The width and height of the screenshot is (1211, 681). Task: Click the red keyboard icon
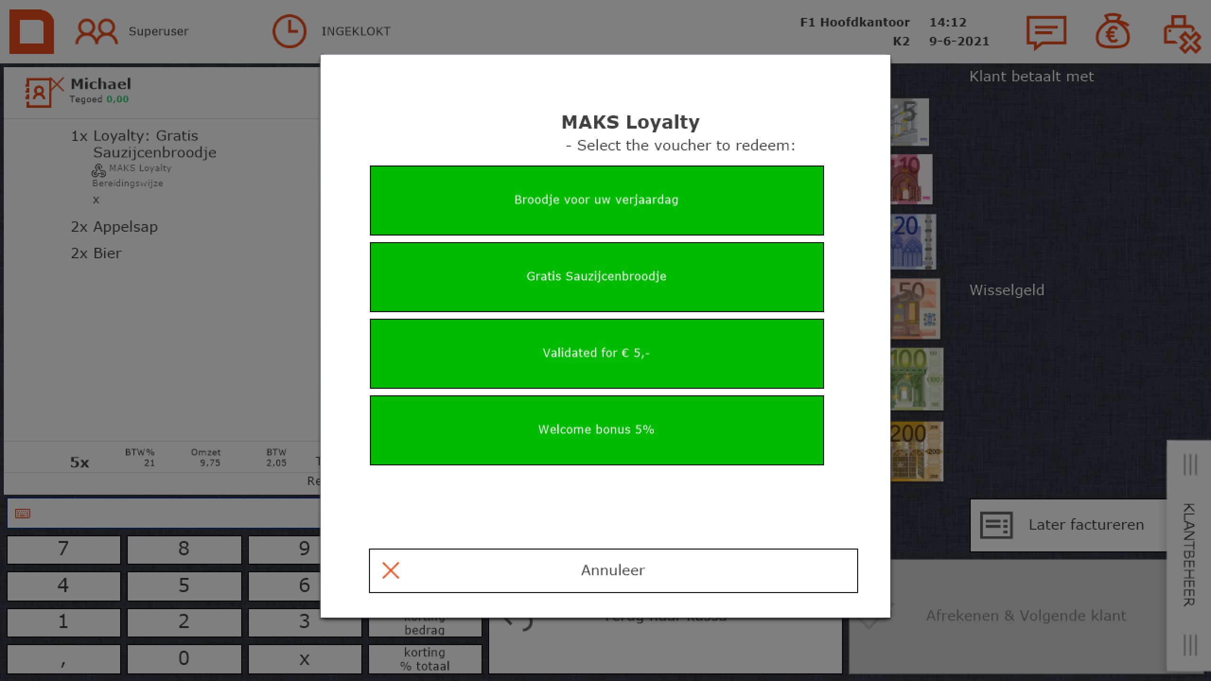(23, 514)
